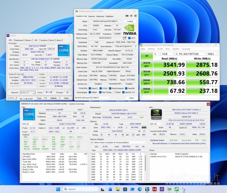The width and height of the screenshot is (227, 193).
Task: Launch Microsoft Edge from the taskbar
Action: click(x=140, y=189)
